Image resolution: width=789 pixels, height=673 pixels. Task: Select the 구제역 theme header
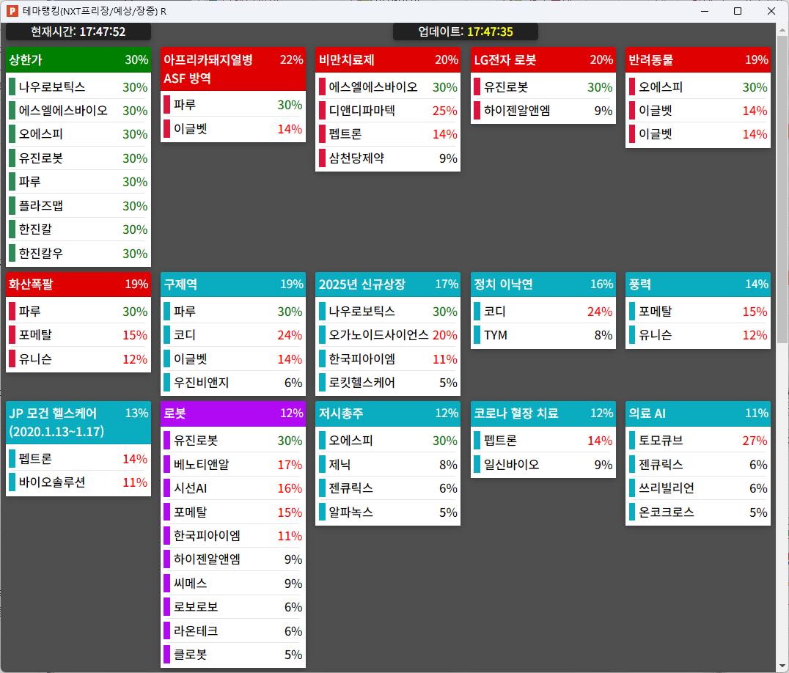233,284
